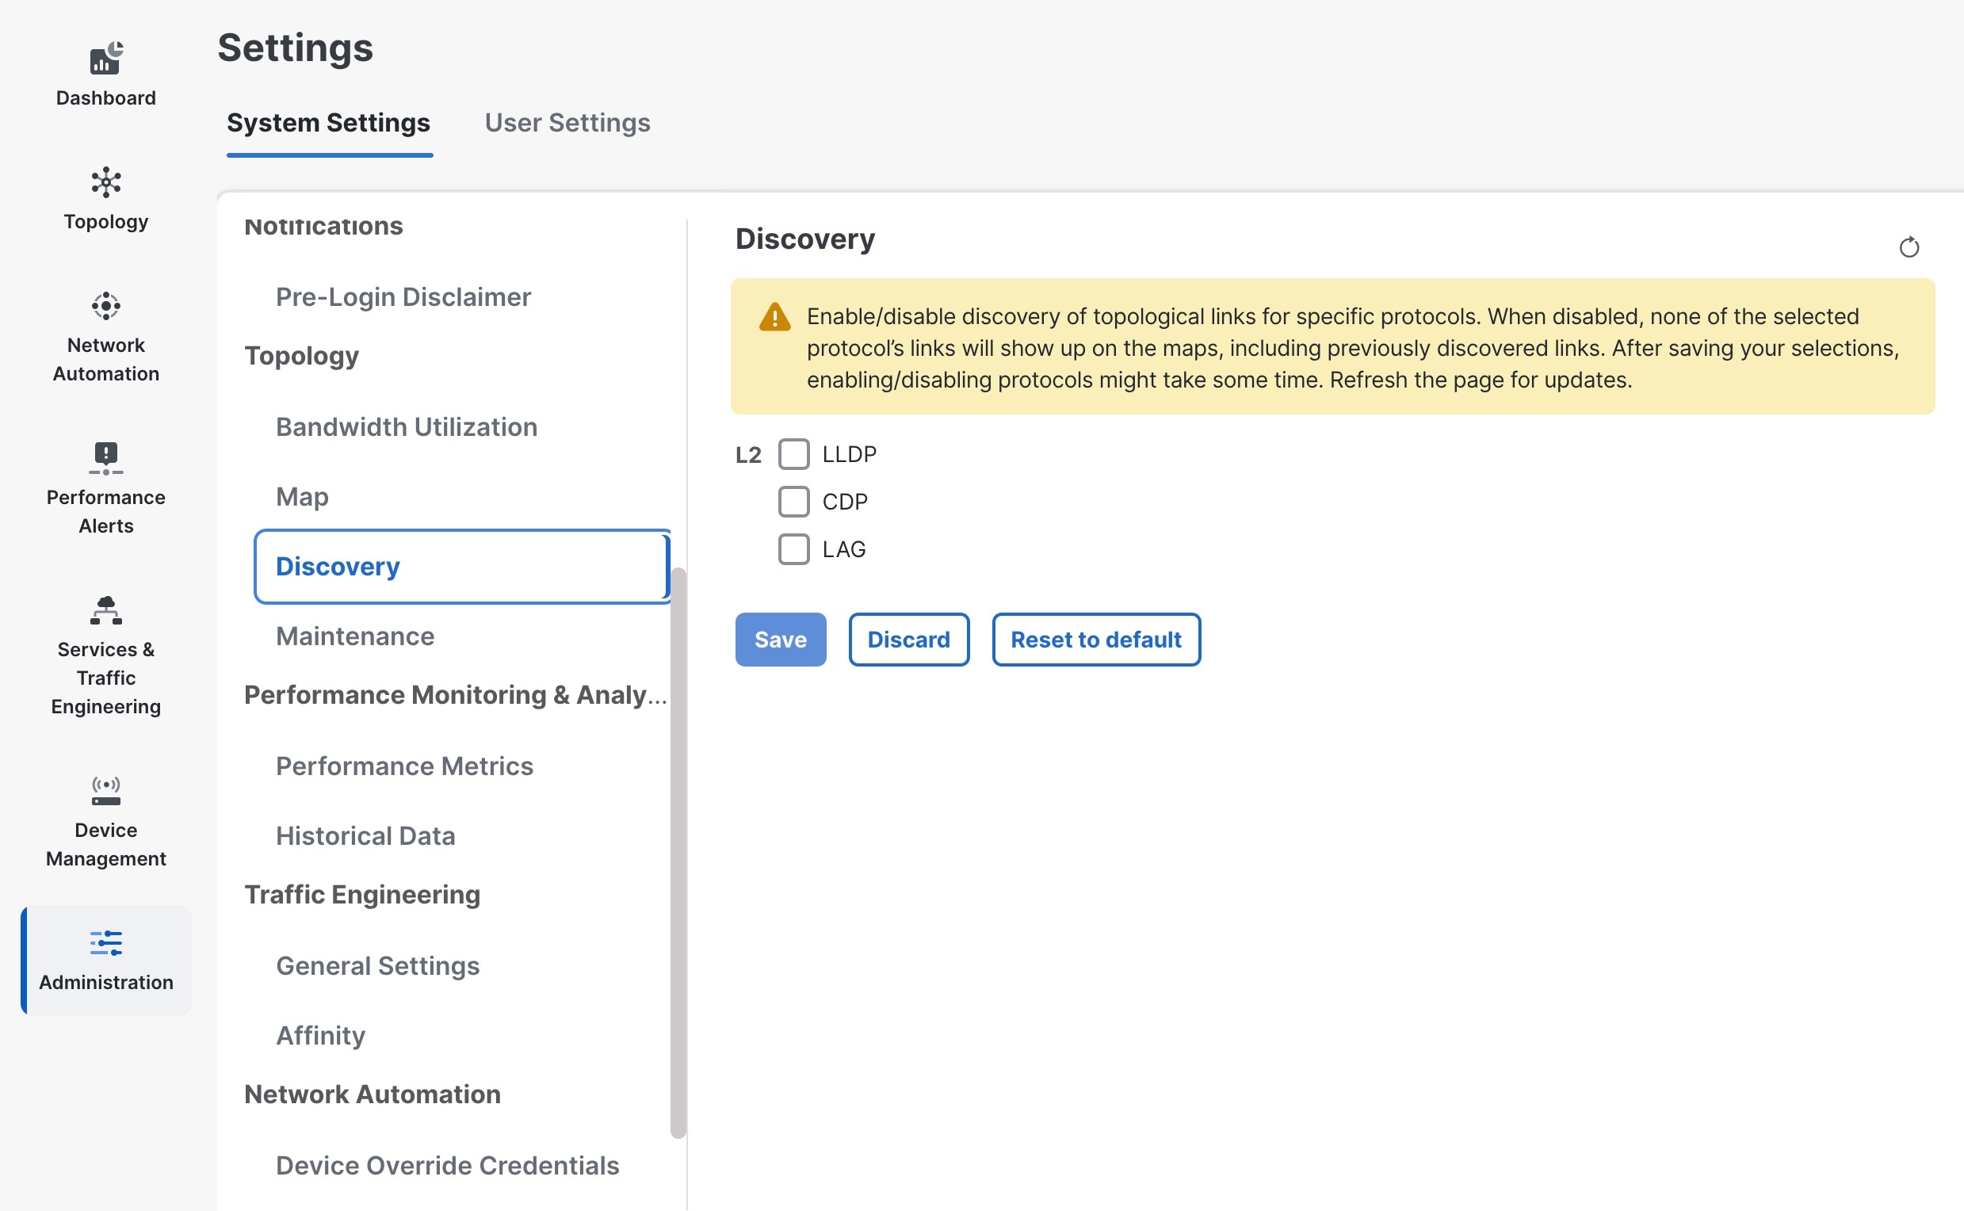Tick the CDP protocol checkbox
1964x1211 pixels.
click(x=794, y=502)
